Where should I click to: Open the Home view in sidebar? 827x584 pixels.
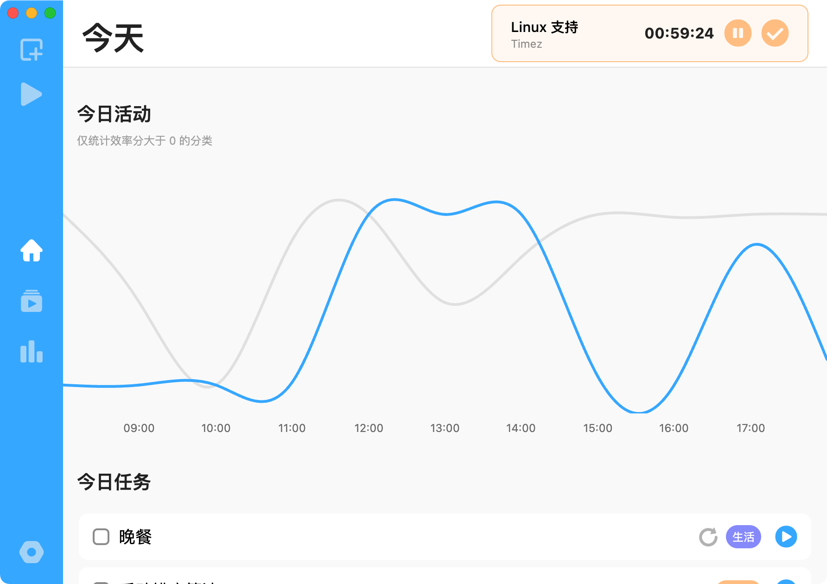click(32, 251)
